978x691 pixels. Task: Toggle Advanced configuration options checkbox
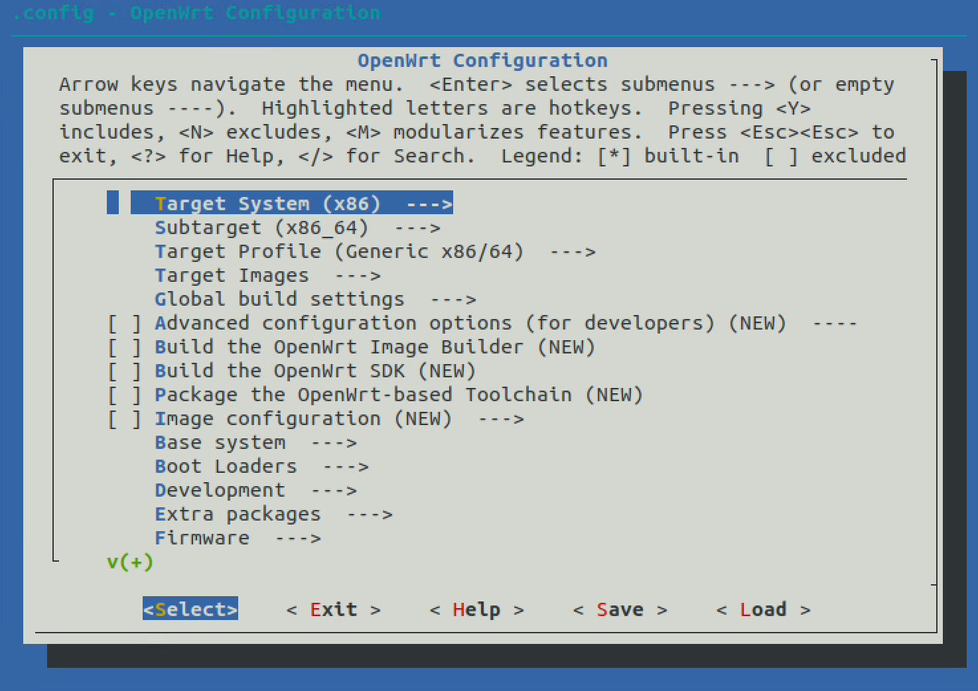[125, 324]
